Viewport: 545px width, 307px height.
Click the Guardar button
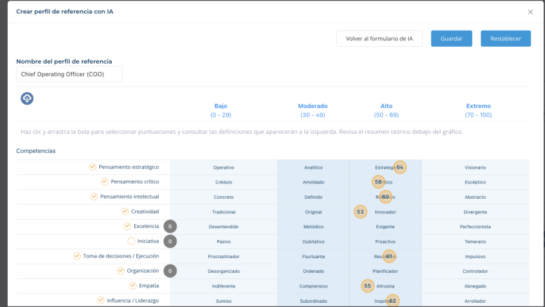451,38
